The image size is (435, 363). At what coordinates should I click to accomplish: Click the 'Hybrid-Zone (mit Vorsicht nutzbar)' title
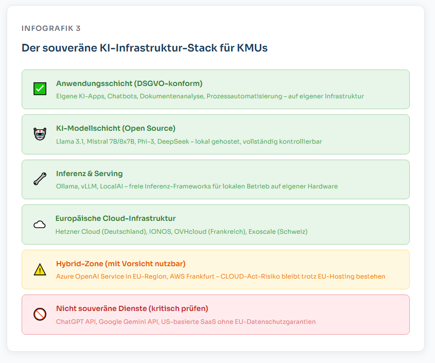pos(120,264)
